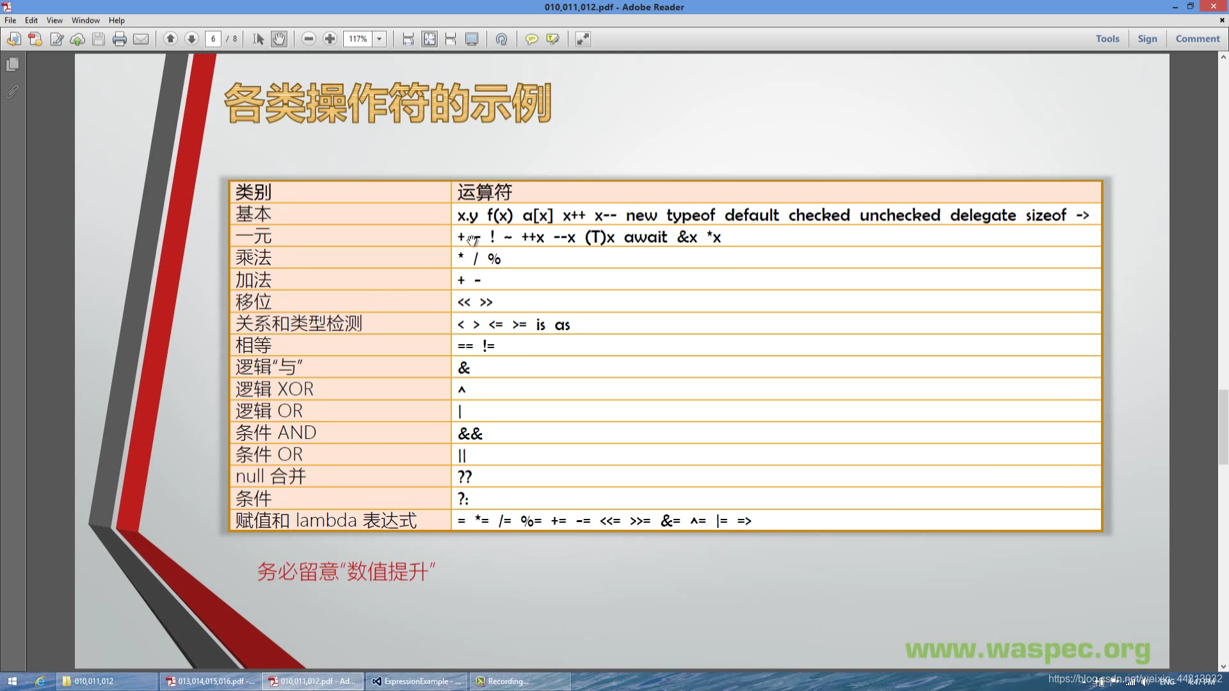The height and width of the screenshot is (691, 1229).
Task: Click the 赋值和 lambda 表达式 row label
Action: [326, 520]
